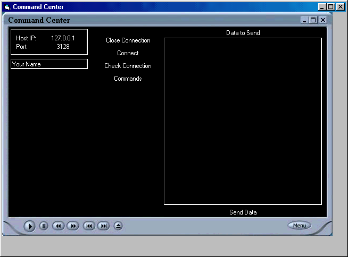
Task: Click the Host IP value 127.0.0.1
Action: 63,38
